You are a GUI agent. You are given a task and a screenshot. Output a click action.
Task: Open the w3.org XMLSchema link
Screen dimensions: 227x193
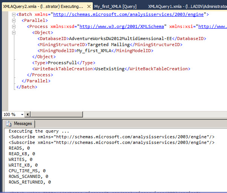(x=121, y=26)
